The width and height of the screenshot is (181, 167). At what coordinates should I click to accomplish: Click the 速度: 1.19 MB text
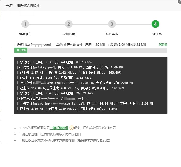(x=95, y=44)
